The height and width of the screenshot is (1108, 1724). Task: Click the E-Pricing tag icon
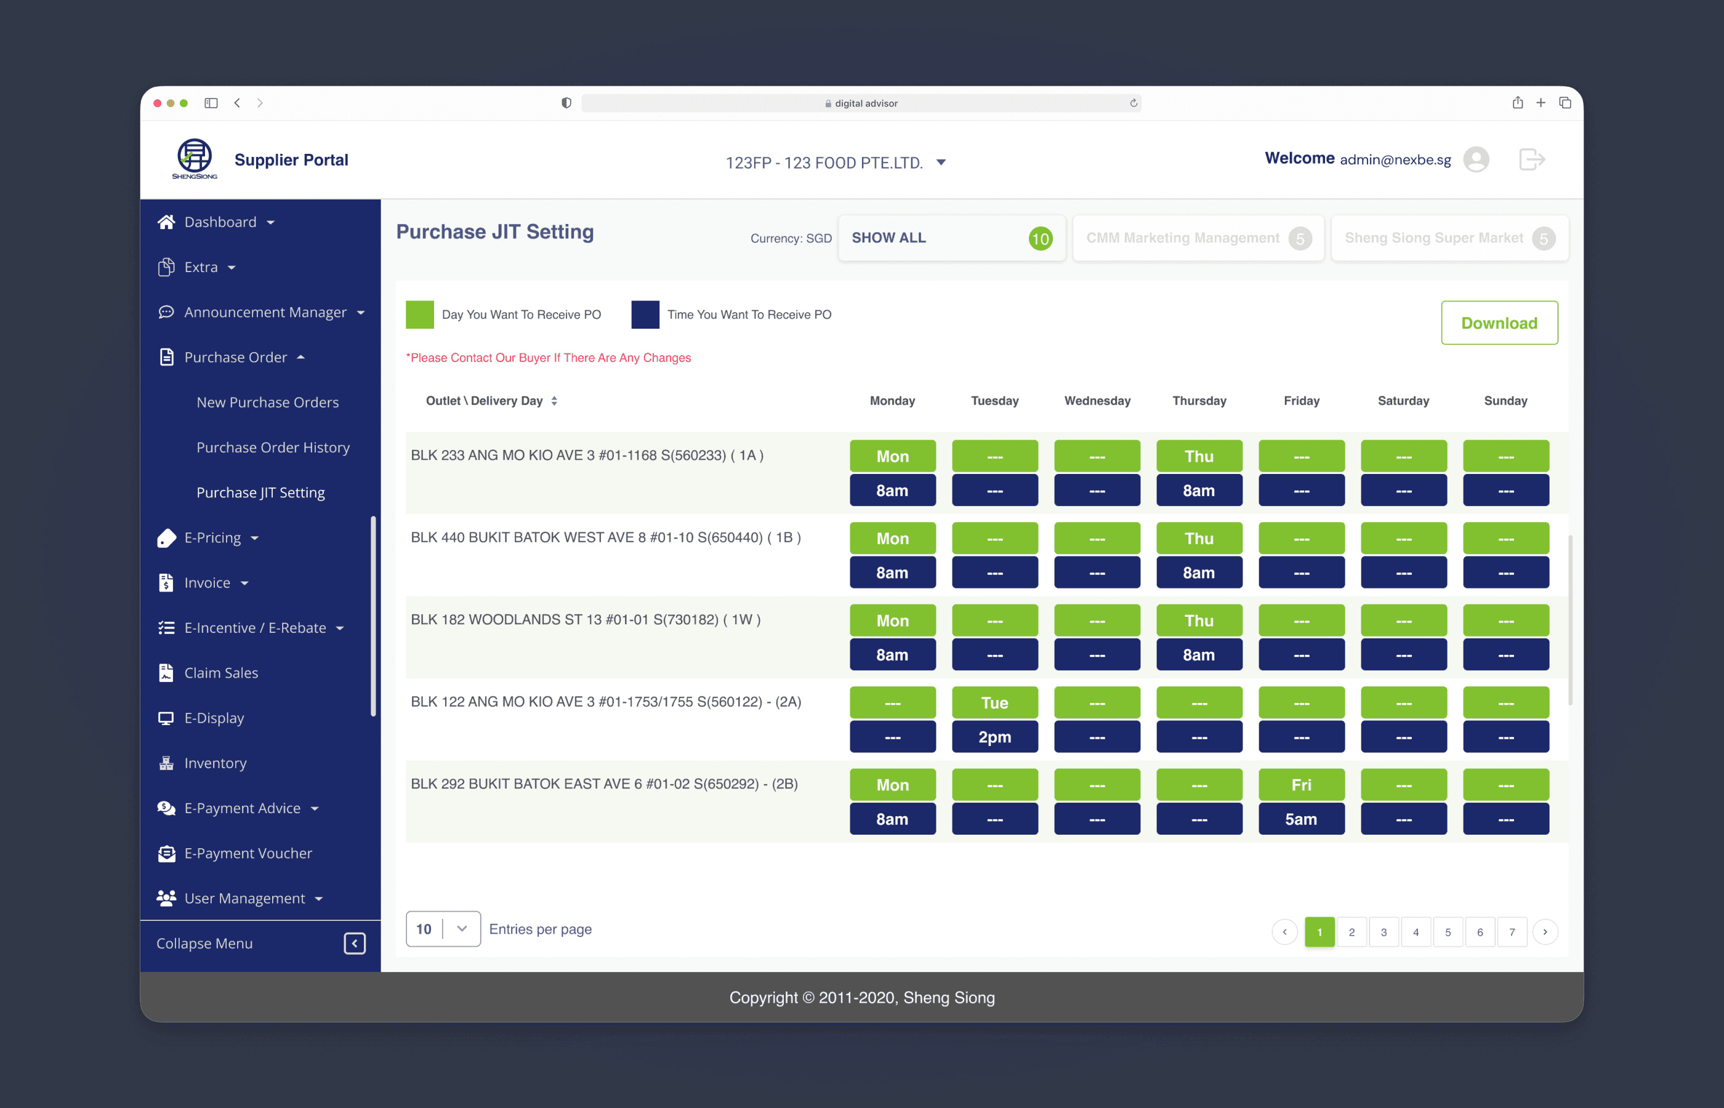click(x=166, y=537)
